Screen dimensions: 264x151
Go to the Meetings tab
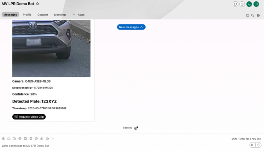point(60,15)
